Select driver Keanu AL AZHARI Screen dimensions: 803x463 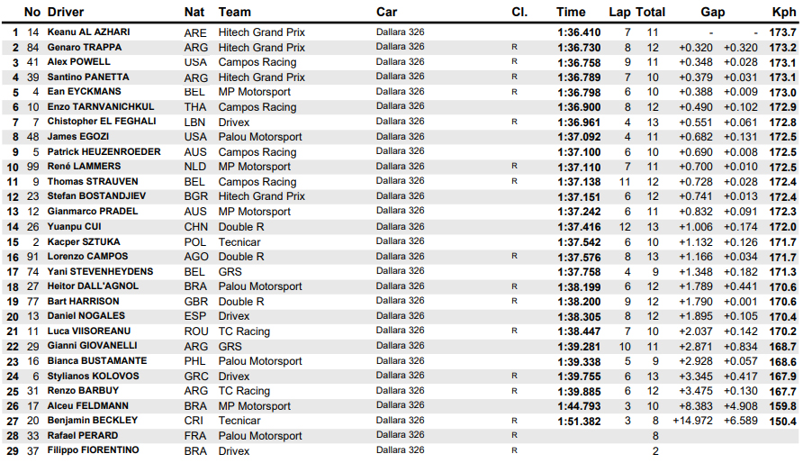[x=88, y=32]
